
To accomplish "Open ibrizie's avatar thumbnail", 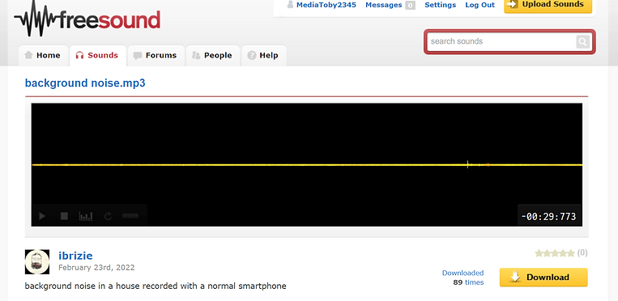I will (37, 261).
